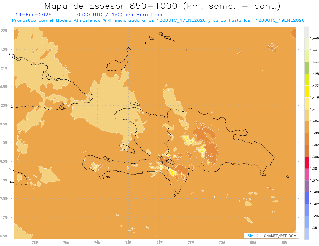Select the gray swatch above 1.446 in legend
The image size is (319, 246).
click(307, 32)
